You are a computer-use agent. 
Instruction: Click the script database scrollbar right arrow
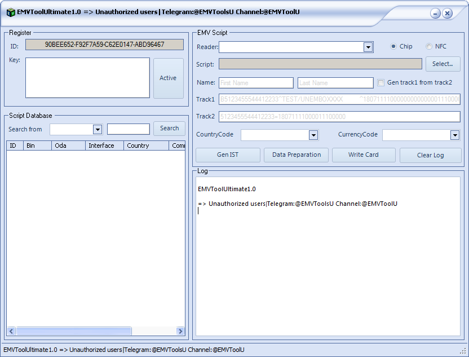pos(180,331)
